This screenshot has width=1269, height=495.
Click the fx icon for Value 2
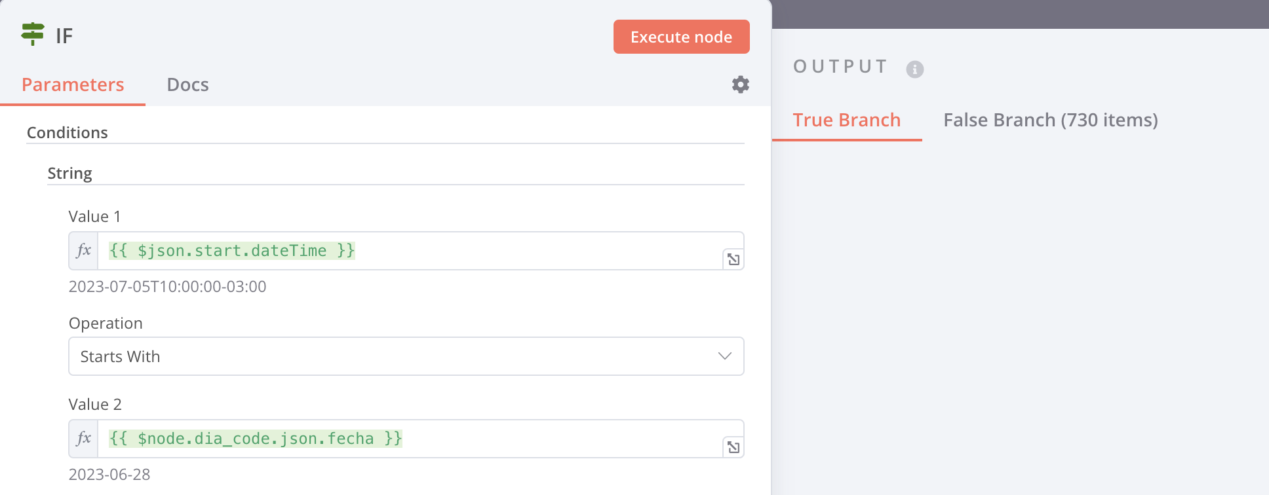tap(84, 439)
